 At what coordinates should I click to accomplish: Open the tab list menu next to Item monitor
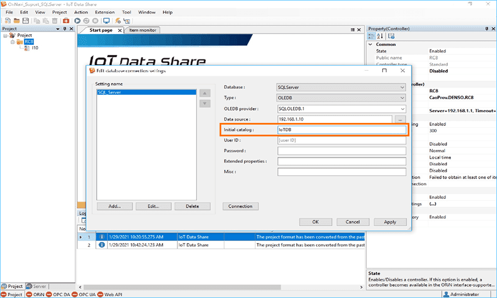(353, 30)
